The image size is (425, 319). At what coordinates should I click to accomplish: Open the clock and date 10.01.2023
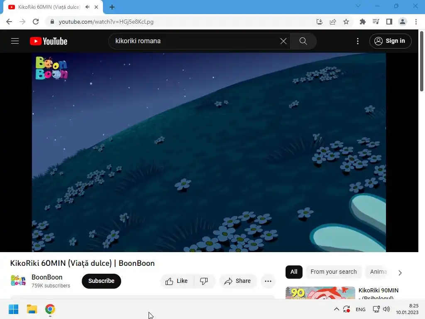point(407,309)
